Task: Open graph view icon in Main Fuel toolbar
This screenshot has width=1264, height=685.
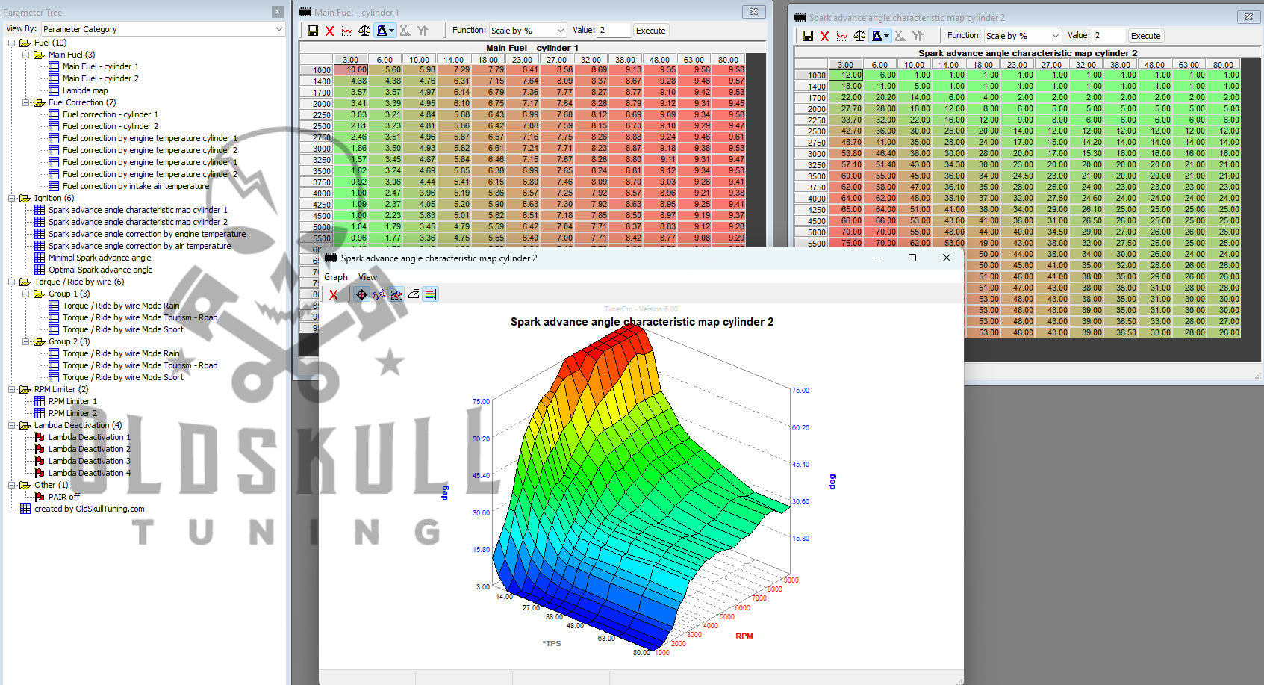Action: coord(347,31)
